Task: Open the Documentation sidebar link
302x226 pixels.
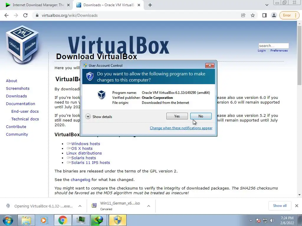Action: (x=21, y=104)
